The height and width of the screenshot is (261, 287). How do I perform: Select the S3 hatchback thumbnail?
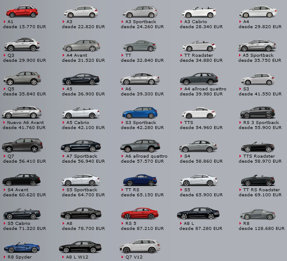258,79
